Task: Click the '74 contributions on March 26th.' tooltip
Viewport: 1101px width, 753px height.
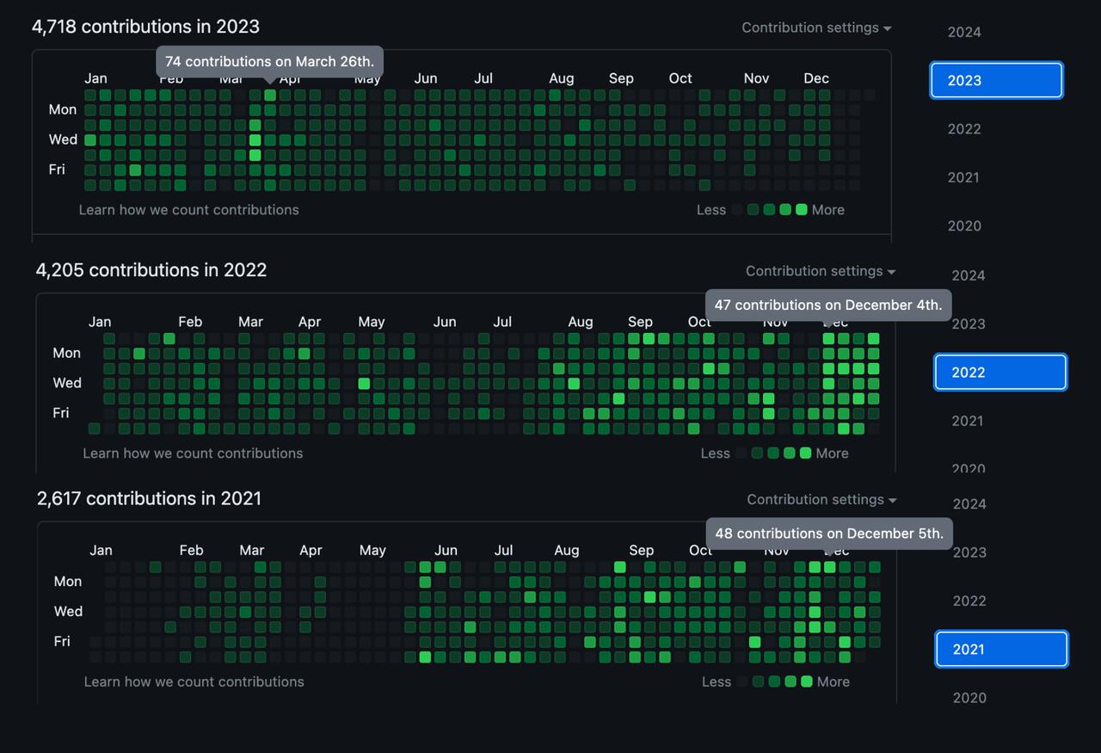Action: pyautogui.click(x=270, y=62)
